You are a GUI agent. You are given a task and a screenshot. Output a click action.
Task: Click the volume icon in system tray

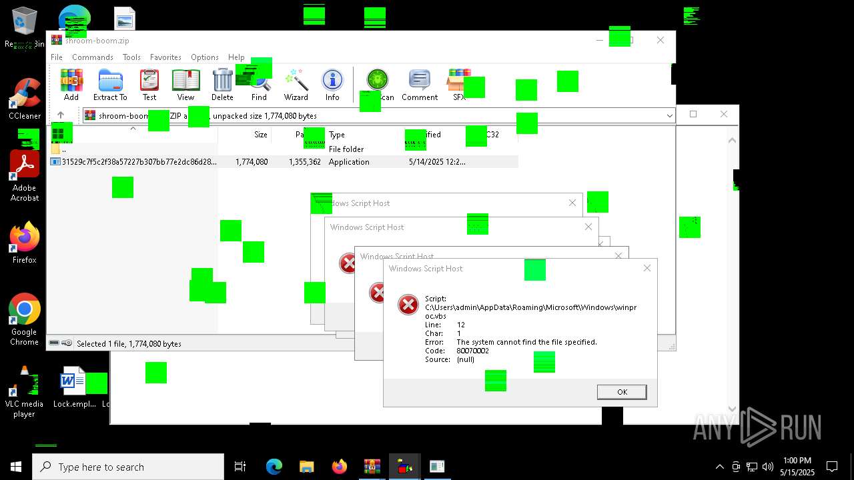tap(768, 467)
